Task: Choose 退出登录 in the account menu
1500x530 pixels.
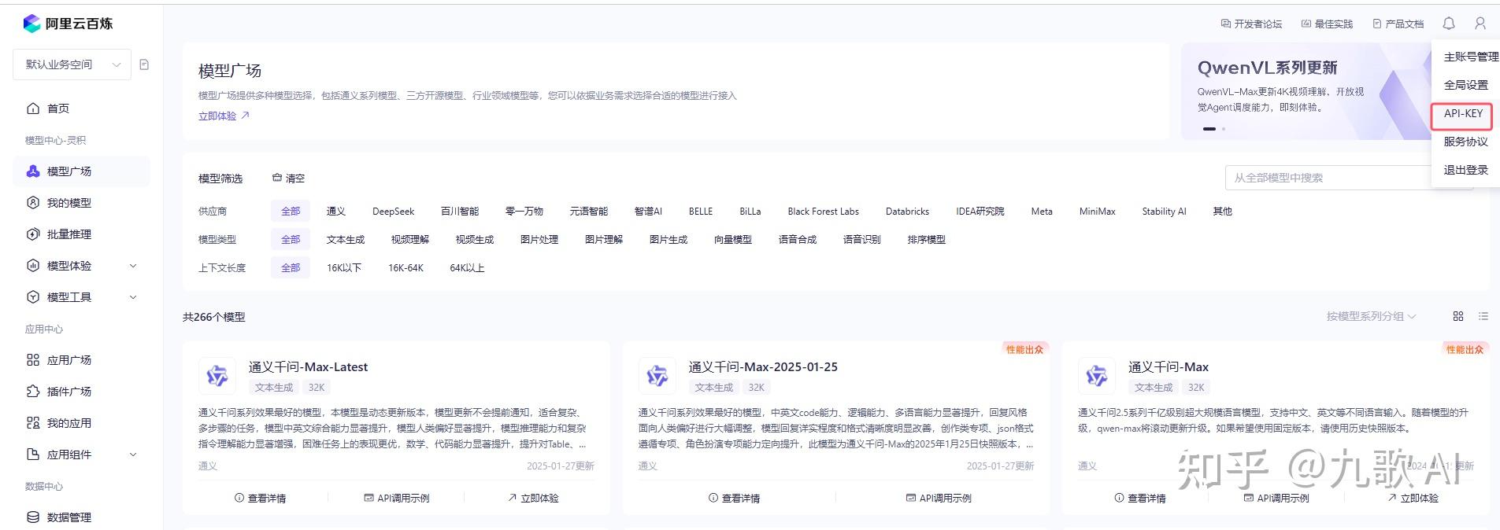Action: [x=1465, y=170]
